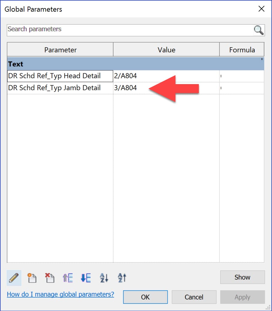Click the scrollbar up arrow

(x=262, y=59)
